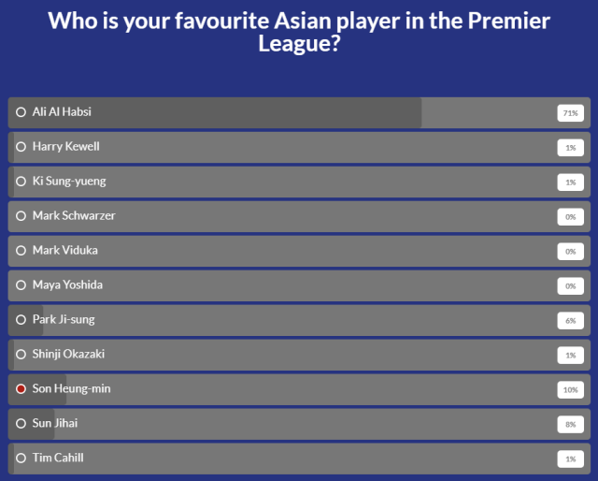This screenshot has width=598, height=481.
Task: Choose the Maya Yoshida radio button
Action: click(x=21, y=285)
